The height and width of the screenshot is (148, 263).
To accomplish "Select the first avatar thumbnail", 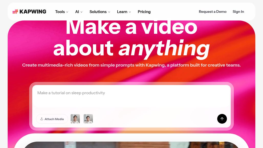I will tap(75, 119).
